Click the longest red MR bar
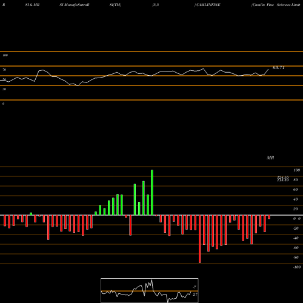This screenshot has height=303, width=303. [200, 239]
